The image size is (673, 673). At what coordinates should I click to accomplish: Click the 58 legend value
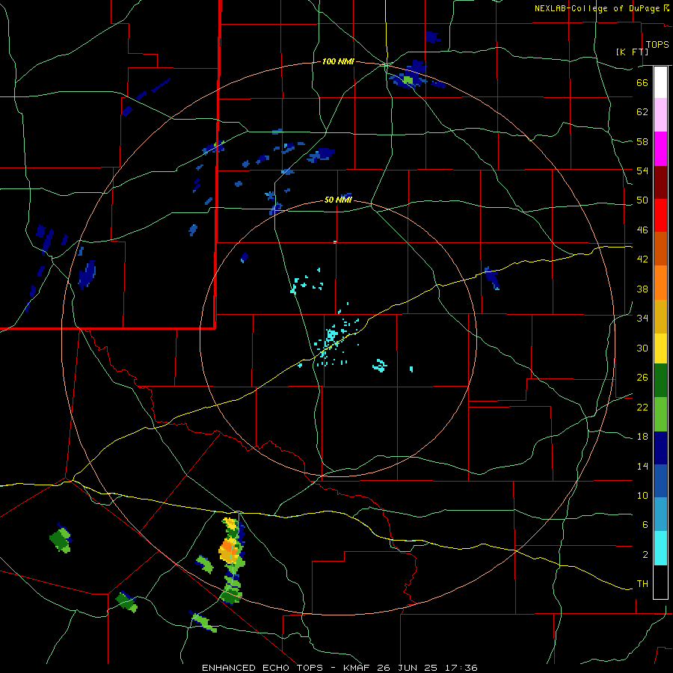pos(642,141)
